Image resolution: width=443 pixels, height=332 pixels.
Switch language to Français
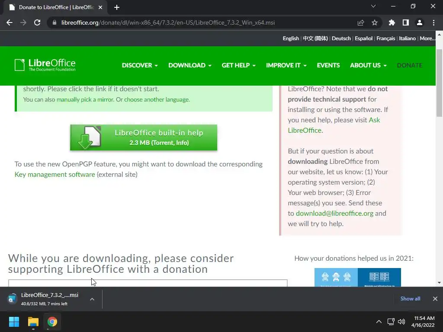[385, 38]
